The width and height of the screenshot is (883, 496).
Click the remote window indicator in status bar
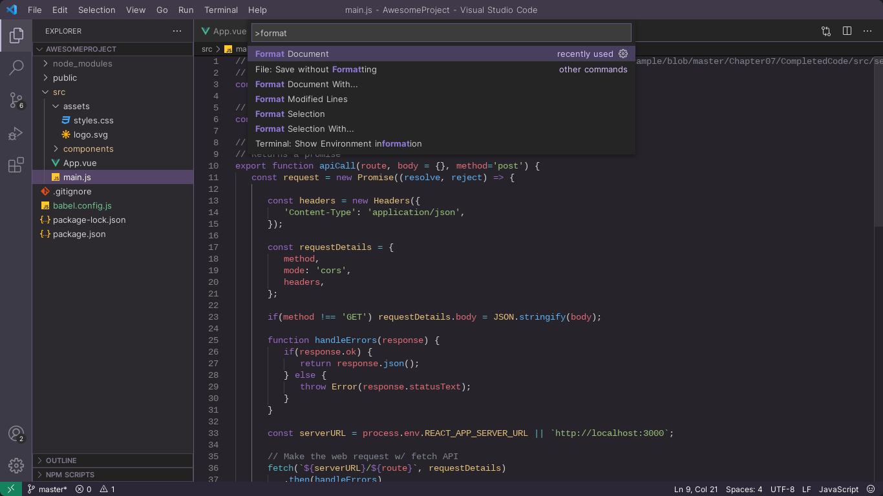click(11, 489)
